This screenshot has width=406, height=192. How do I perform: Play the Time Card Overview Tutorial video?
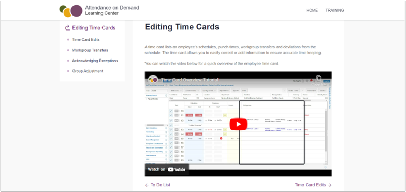pos(238,124)
